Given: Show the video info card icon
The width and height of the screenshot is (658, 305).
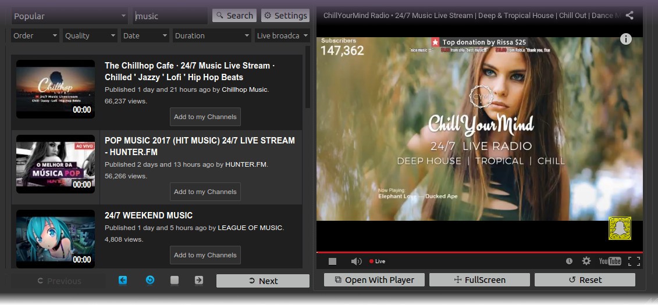Looking at the screenshot, I should [x=625, y=39].
